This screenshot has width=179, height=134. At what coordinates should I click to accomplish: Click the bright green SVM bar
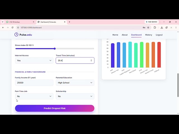coord(142,55)
